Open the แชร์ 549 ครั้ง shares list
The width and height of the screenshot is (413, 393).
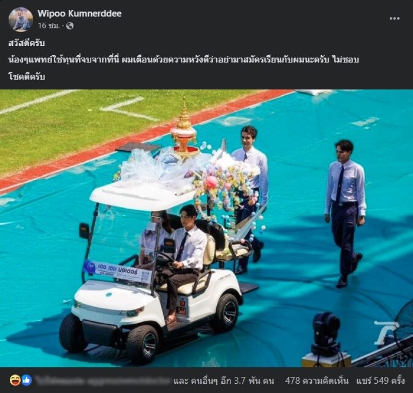[x=380, y=381]
